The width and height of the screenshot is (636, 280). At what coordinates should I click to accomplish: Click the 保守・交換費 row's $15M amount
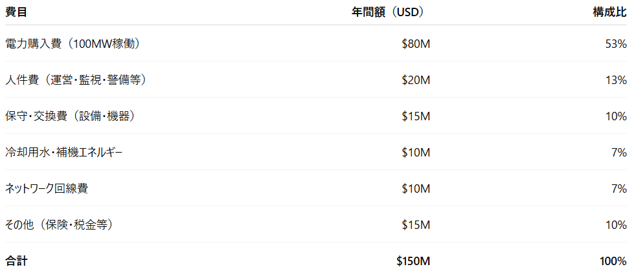(x=416, y=116)
